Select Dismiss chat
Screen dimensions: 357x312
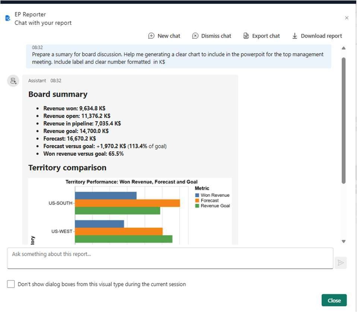click(212, 36)
